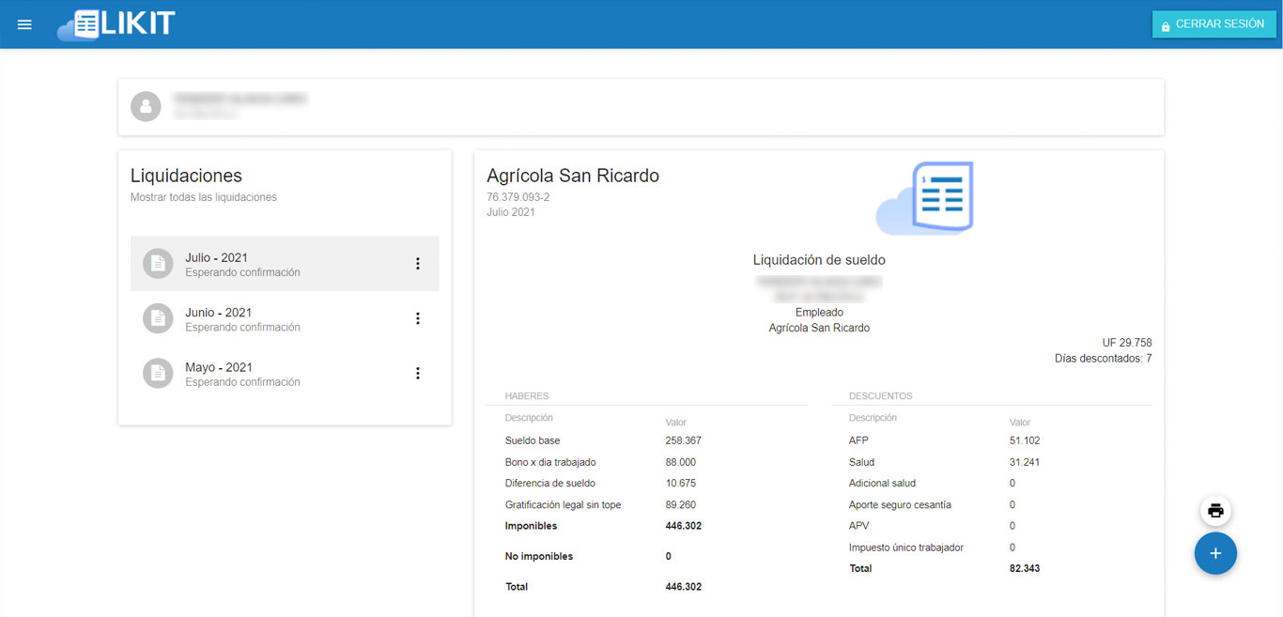Screen dimensions: 1283x617
Task: Click Aporte seguro cesantía label
Action: pos(900,504)
